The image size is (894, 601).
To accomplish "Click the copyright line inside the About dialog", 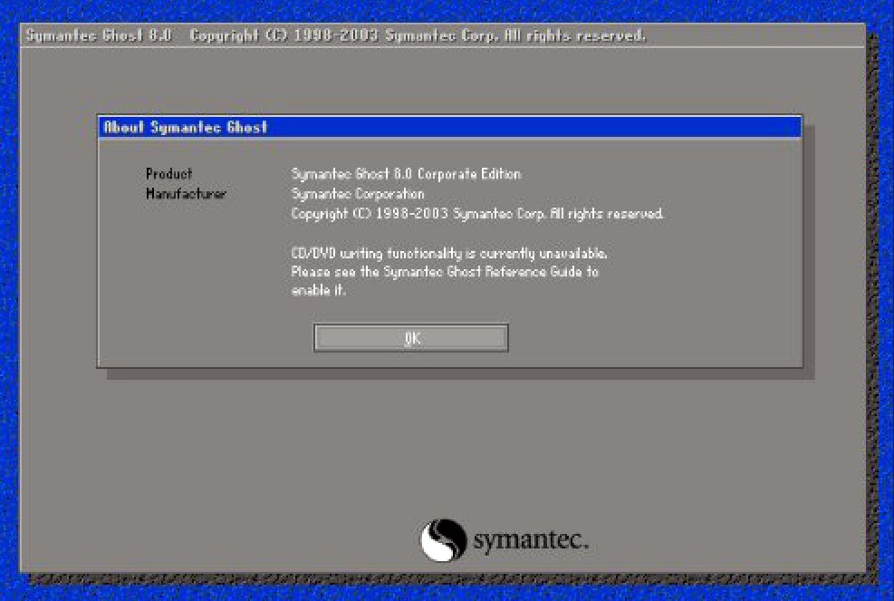I will click(477, 214).
